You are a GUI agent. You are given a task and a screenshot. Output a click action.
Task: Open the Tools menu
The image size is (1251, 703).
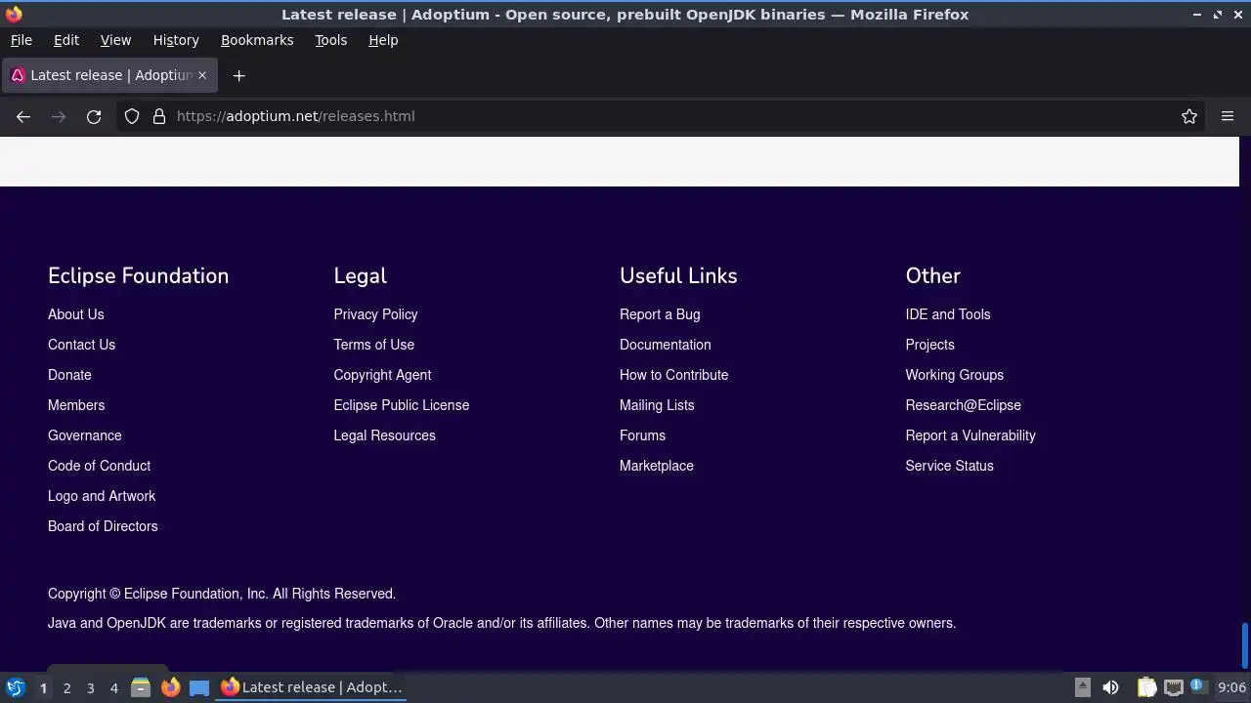tap(330, 40)
